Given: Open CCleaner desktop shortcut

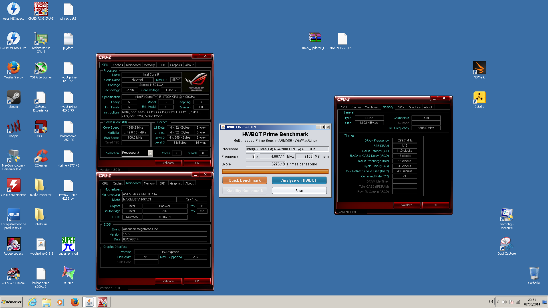Looking at the screenshot, I should tap(41, 158).
